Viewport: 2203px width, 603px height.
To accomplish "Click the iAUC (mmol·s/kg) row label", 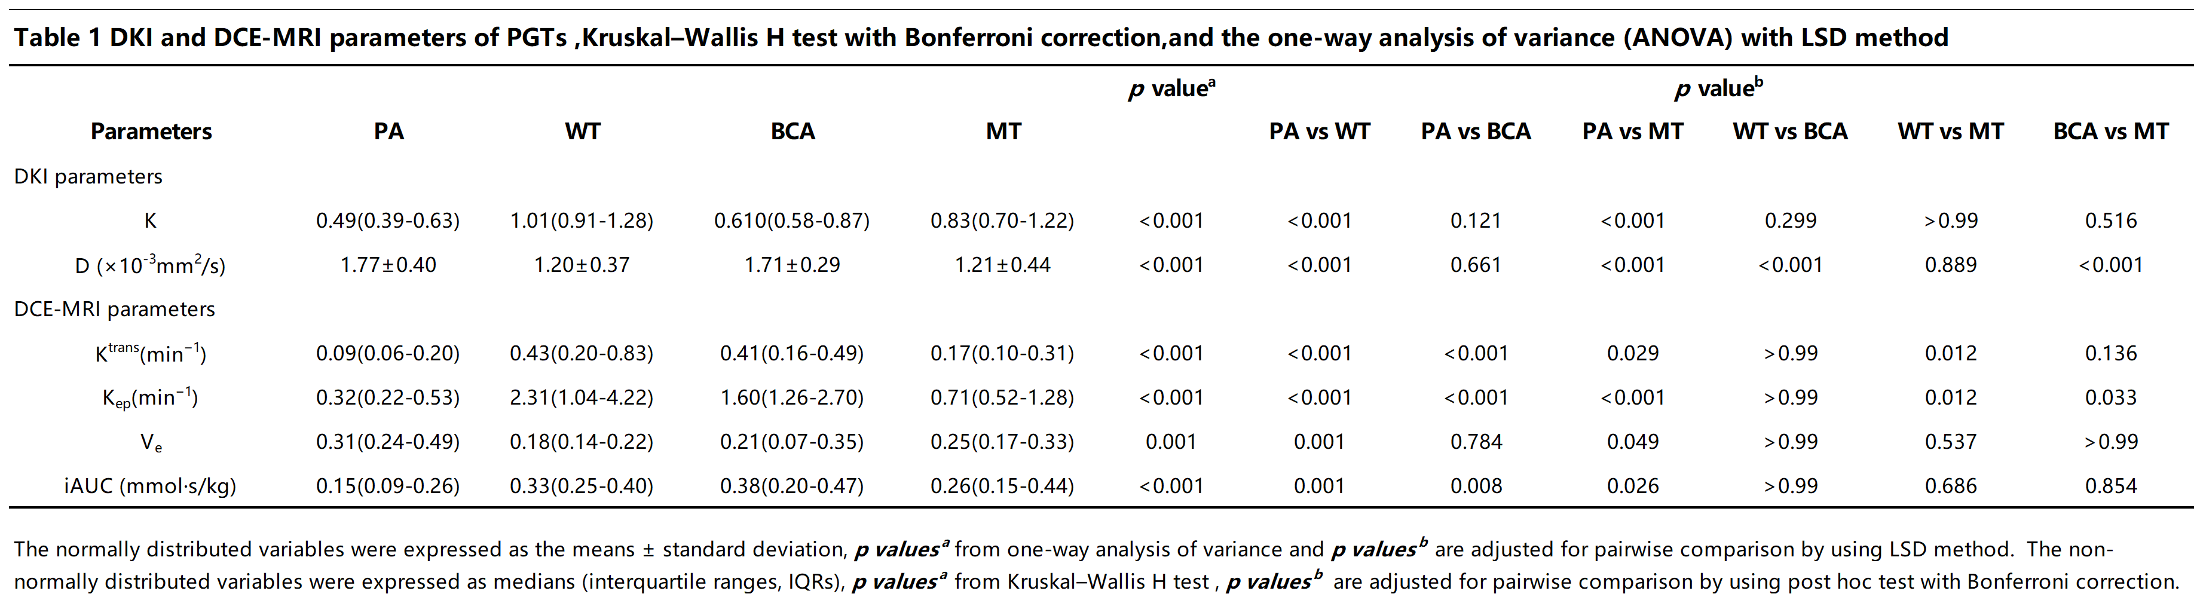I will point(151,486).
